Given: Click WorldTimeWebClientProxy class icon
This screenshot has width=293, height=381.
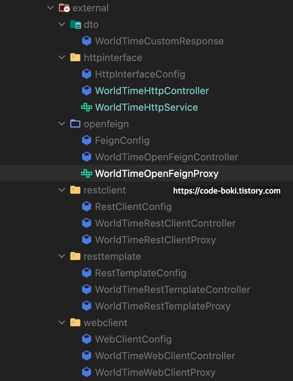Looking at the screenshot, I should [x=87, y=372].
